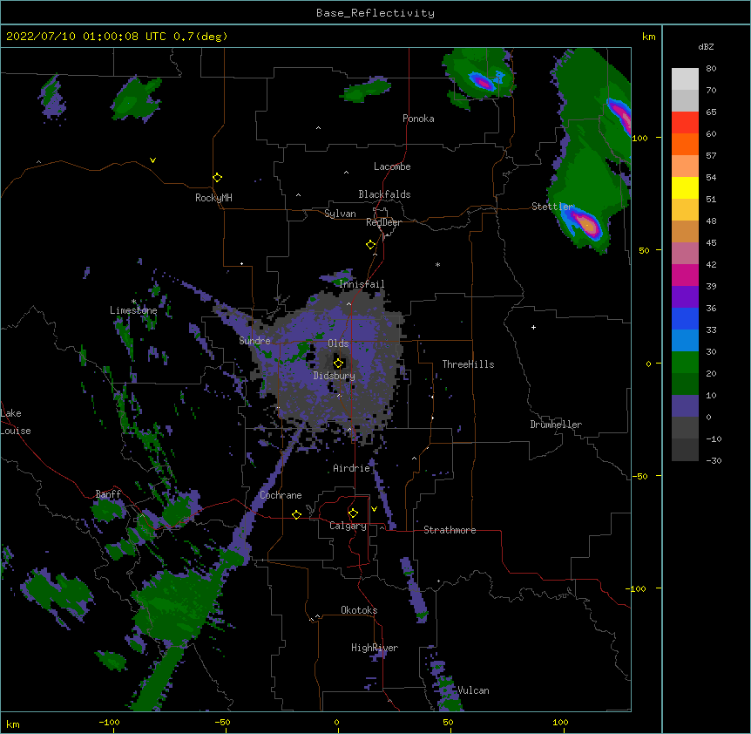The height and width of the screenshot is (734, 751).
Task: Click the yellow diamond marker south of RedDeer
Action: coord(371,245)
